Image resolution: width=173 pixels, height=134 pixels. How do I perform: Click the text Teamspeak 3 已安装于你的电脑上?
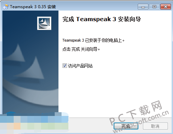click(93, 40)
